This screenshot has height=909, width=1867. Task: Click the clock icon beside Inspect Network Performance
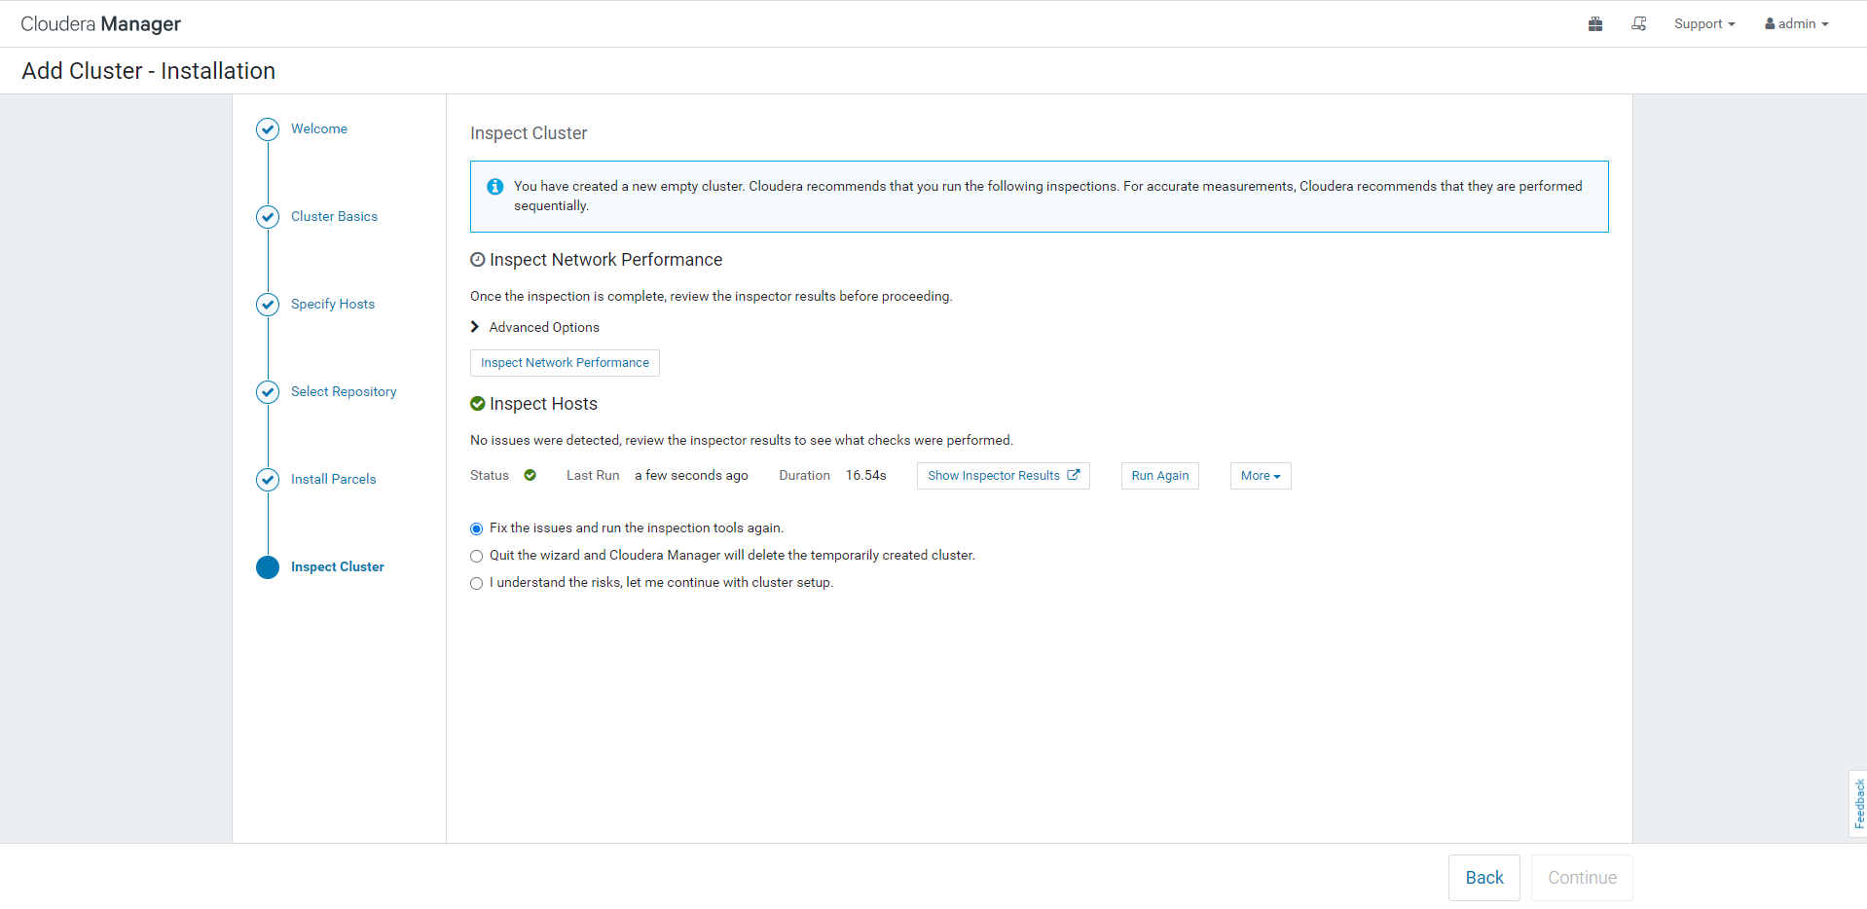click(x=477, y=260)
